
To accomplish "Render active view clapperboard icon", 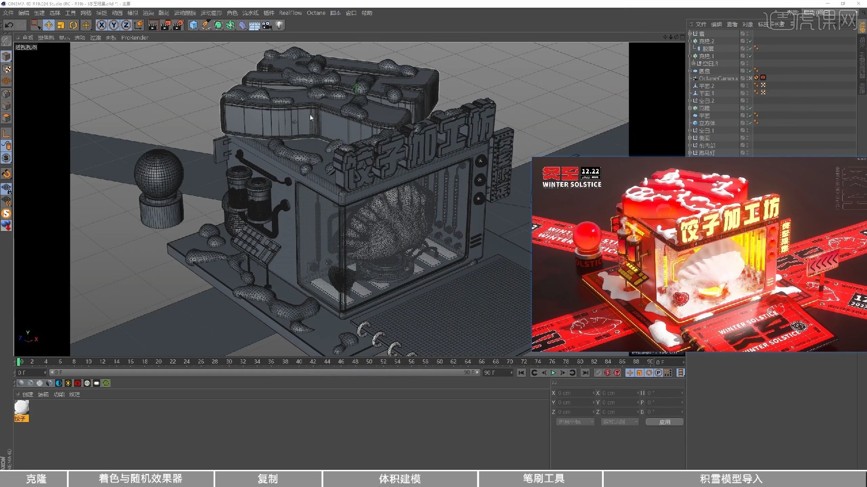I will (153, 25).
